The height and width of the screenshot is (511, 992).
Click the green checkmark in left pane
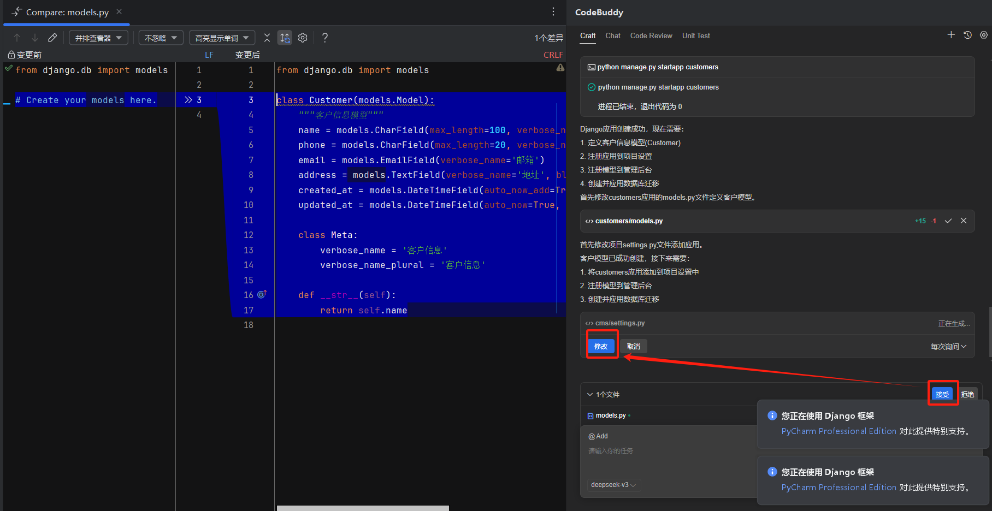click(x=8, y=68)
